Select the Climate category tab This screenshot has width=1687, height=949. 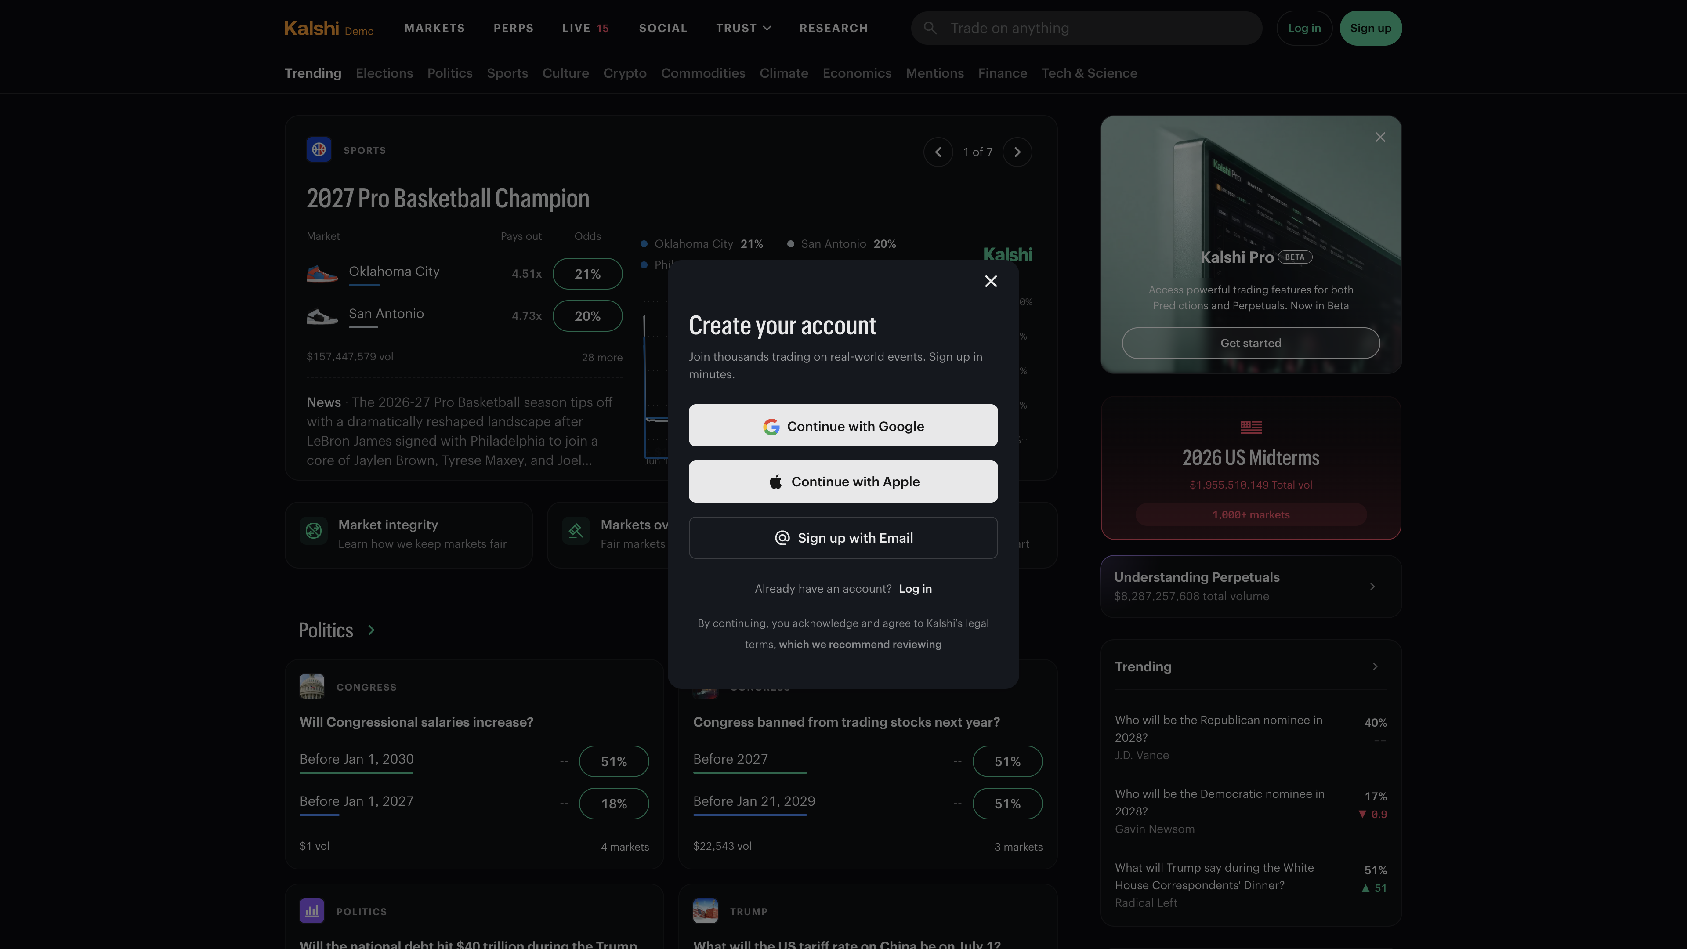(x=783, y=73)
